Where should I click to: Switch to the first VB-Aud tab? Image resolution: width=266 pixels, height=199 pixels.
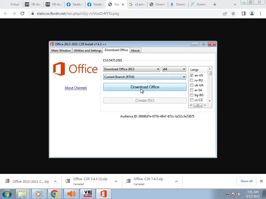33,4
